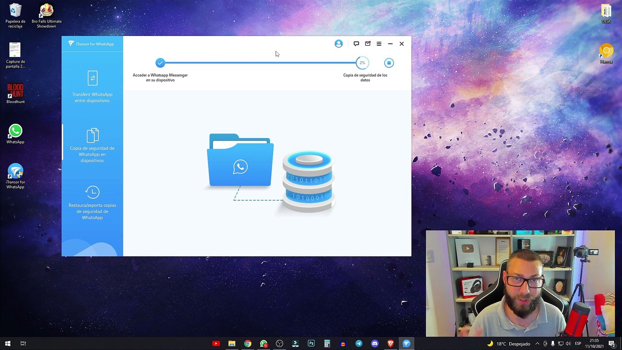This screenshot has width=622, height=350.
Task: Select Restaura/exporta copias de seguridad de WhatsApp
Action: tap(92, 203)
